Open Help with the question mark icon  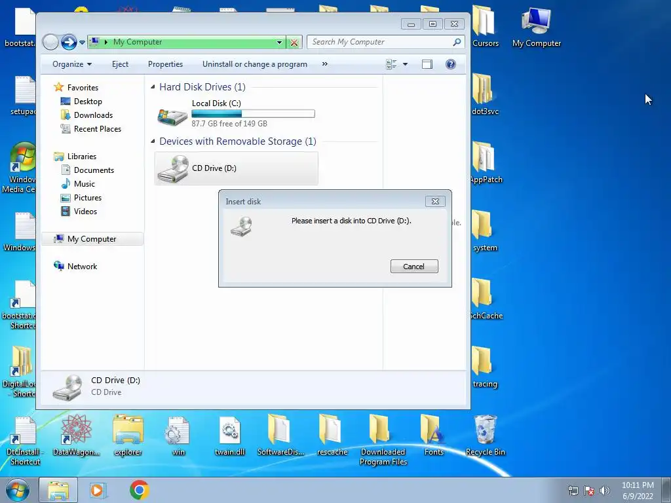451,64
